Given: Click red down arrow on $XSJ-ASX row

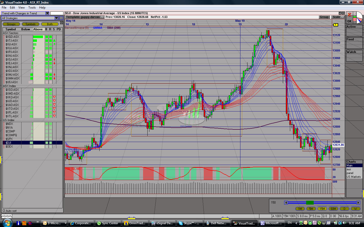Looking at the screenshot, I should point(54,60).
